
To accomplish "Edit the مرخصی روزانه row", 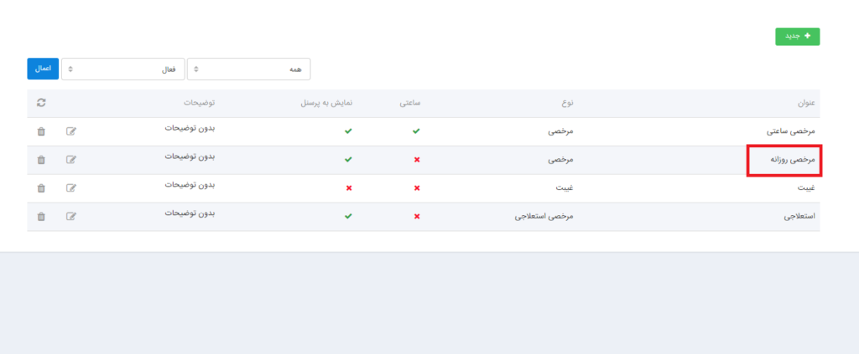I will (71, 160).
